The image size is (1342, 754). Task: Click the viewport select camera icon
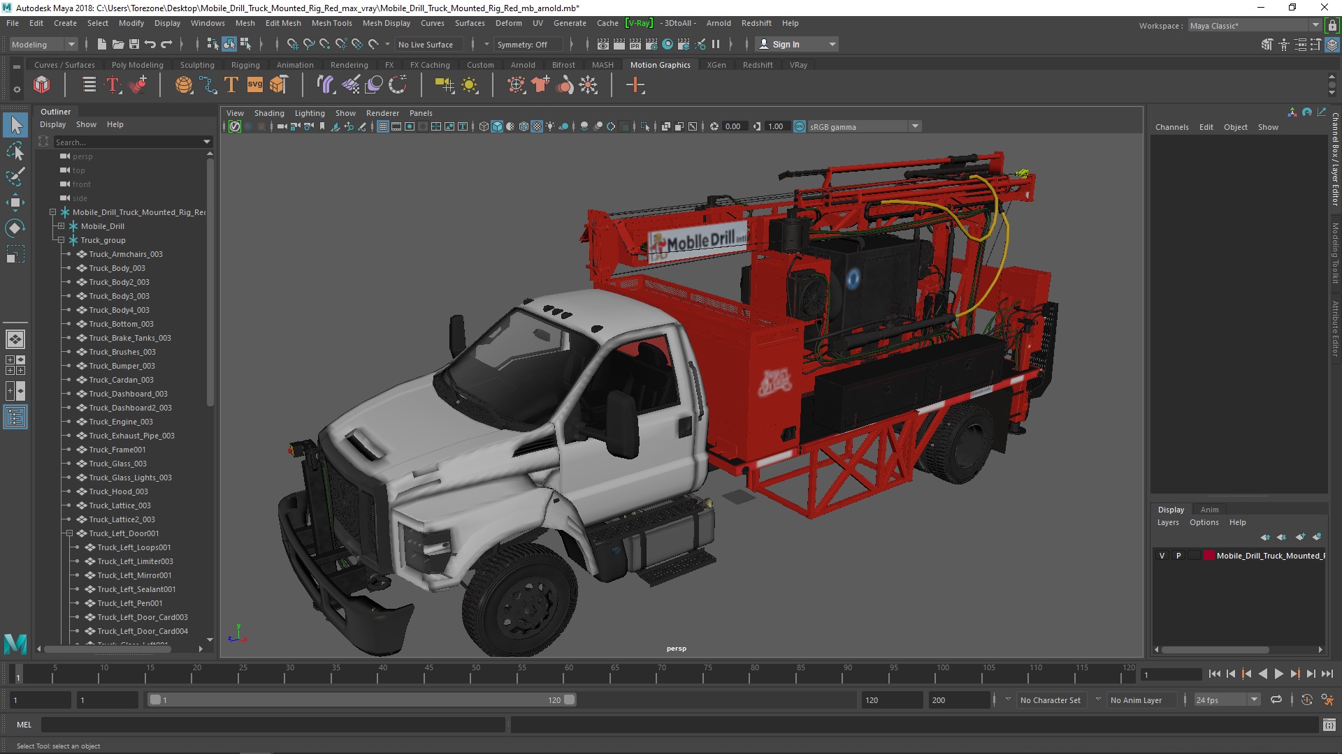tap(282, 126)
